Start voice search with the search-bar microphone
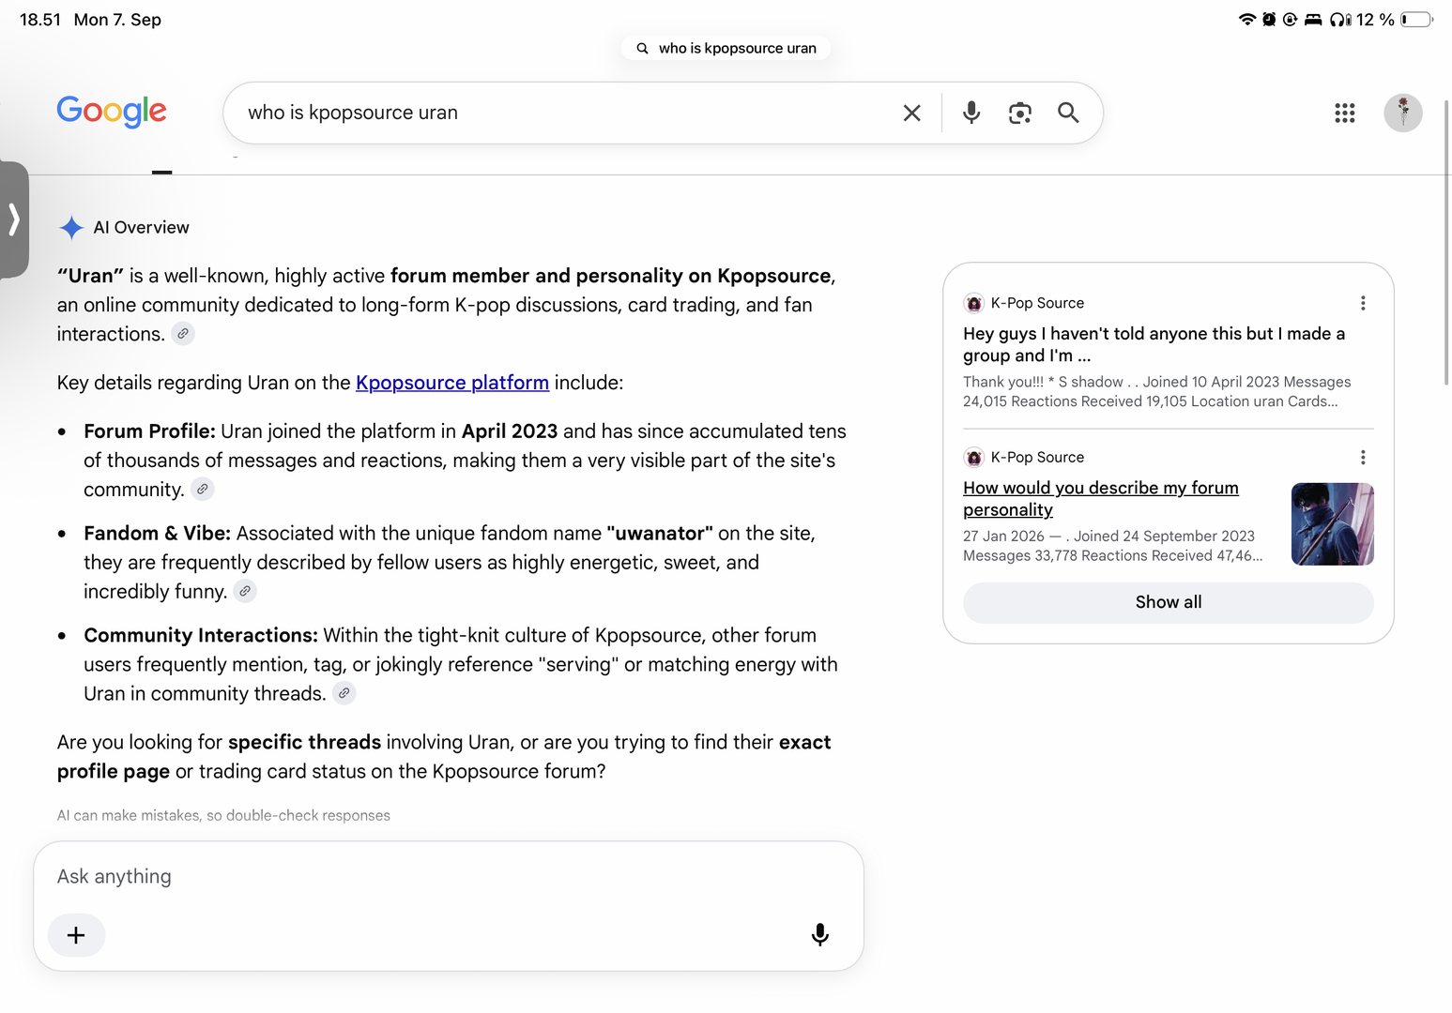Screen dimensions: 1452x1013 (971, 113)
